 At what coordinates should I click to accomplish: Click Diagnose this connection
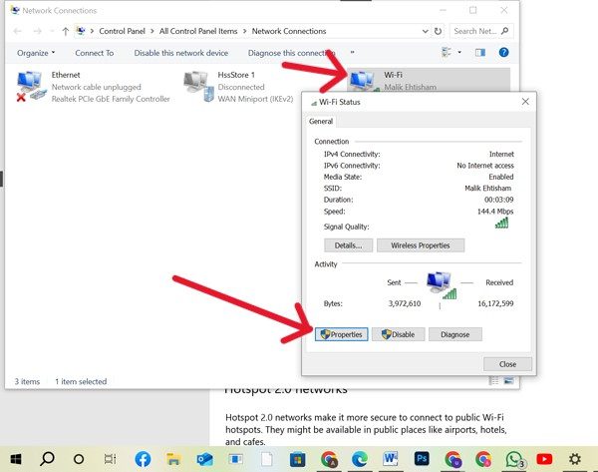[x=291, y=53]
